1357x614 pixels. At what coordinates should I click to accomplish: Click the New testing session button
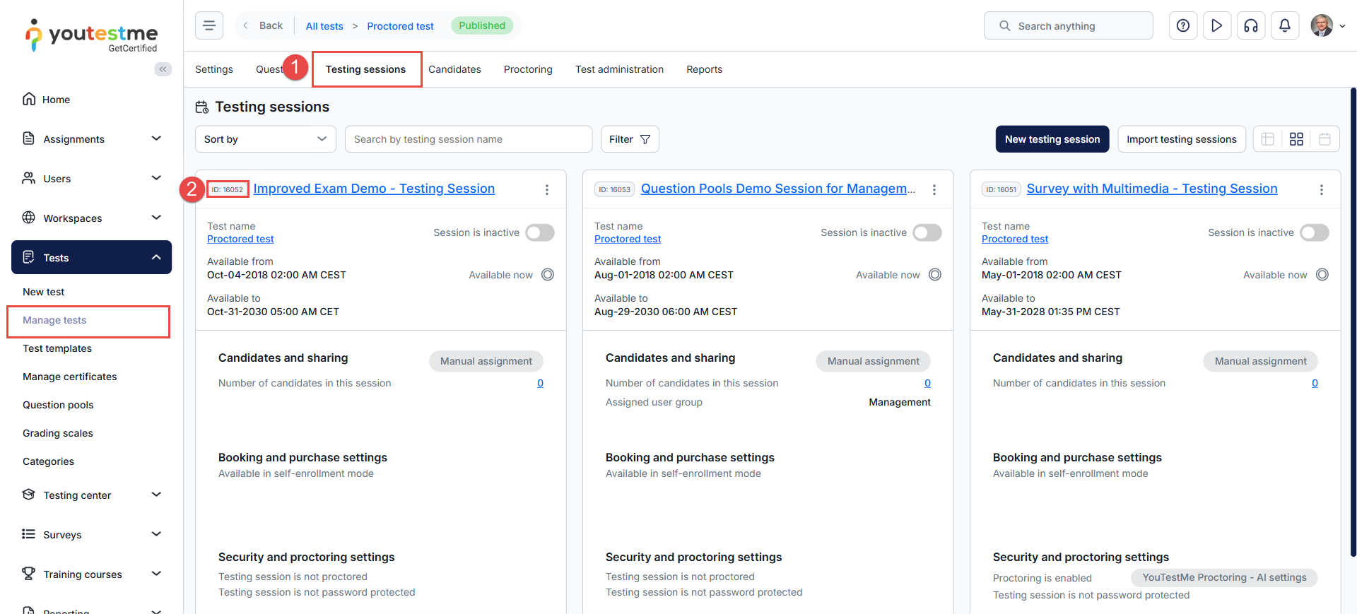1052,139
